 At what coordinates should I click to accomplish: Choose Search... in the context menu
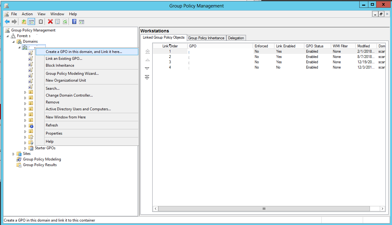pyautogui.click(x=87, y=89)
